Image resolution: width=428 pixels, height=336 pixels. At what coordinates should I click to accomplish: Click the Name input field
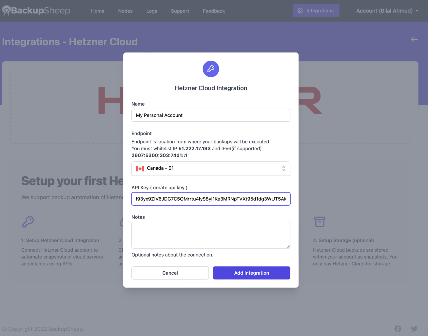coord(211,115)
